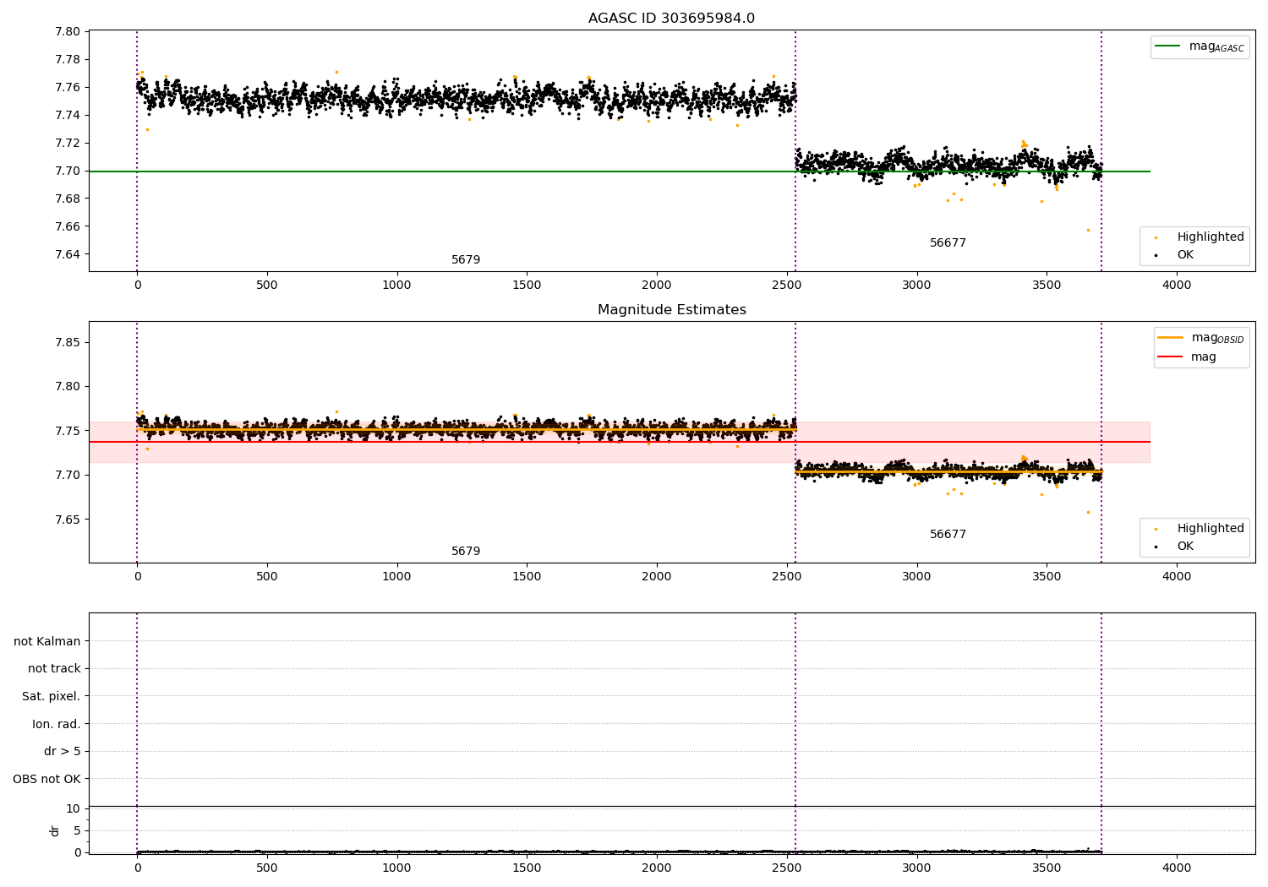1268x887 pixels.
Task: Click 'OK' legend label in the top plot
Action: [x=1185, y=254]
